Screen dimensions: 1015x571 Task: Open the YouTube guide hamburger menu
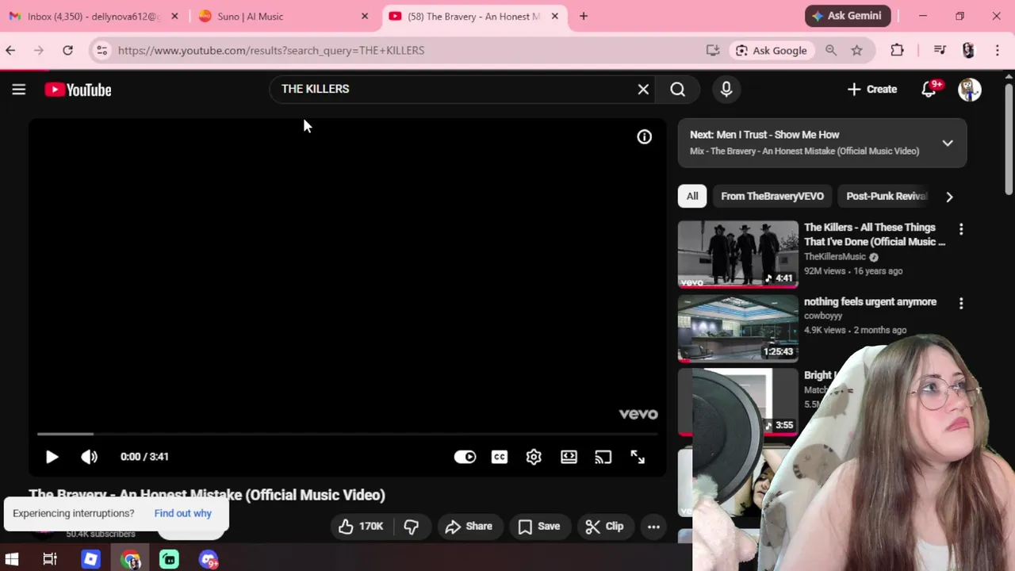(19, 90)
